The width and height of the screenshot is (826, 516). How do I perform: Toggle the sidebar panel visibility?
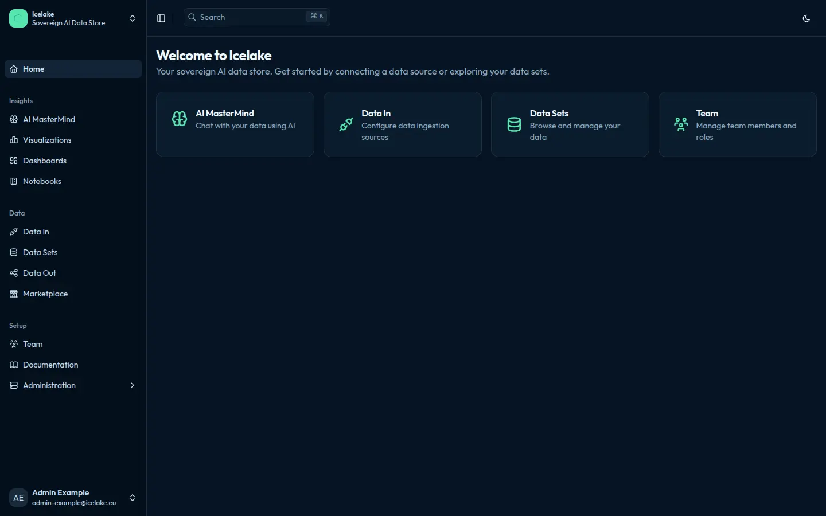point(161,18)
